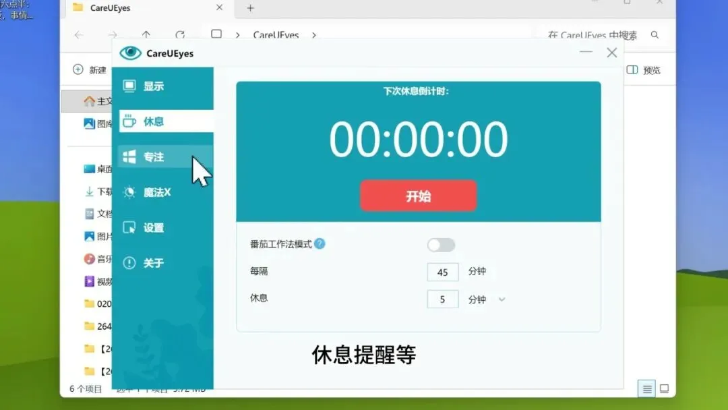The width and height of the screenshot is (728, 410).
Task: Expand the 分钟 unit dropdown for rest
Action: [502, 299]
